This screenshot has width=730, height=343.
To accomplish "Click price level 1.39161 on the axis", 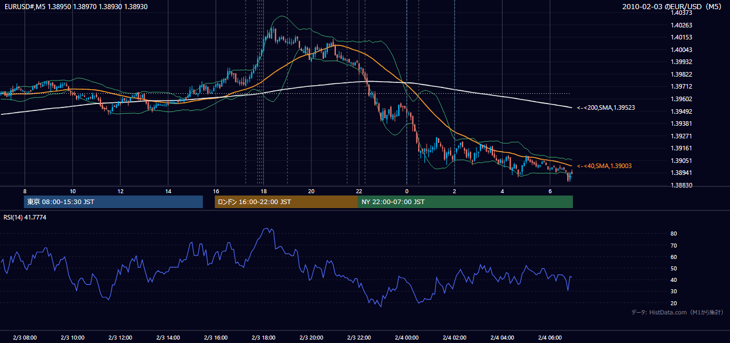I will click(681, 149).
